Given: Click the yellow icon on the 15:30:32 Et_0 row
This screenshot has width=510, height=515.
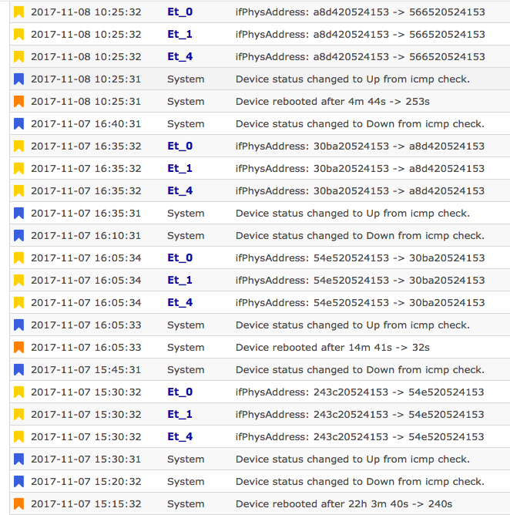Looking at the screenshot, I should coord(19,392).
